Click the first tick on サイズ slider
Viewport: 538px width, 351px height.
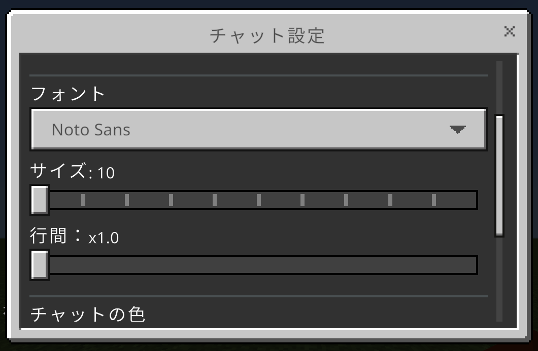[x=83, y=200]
